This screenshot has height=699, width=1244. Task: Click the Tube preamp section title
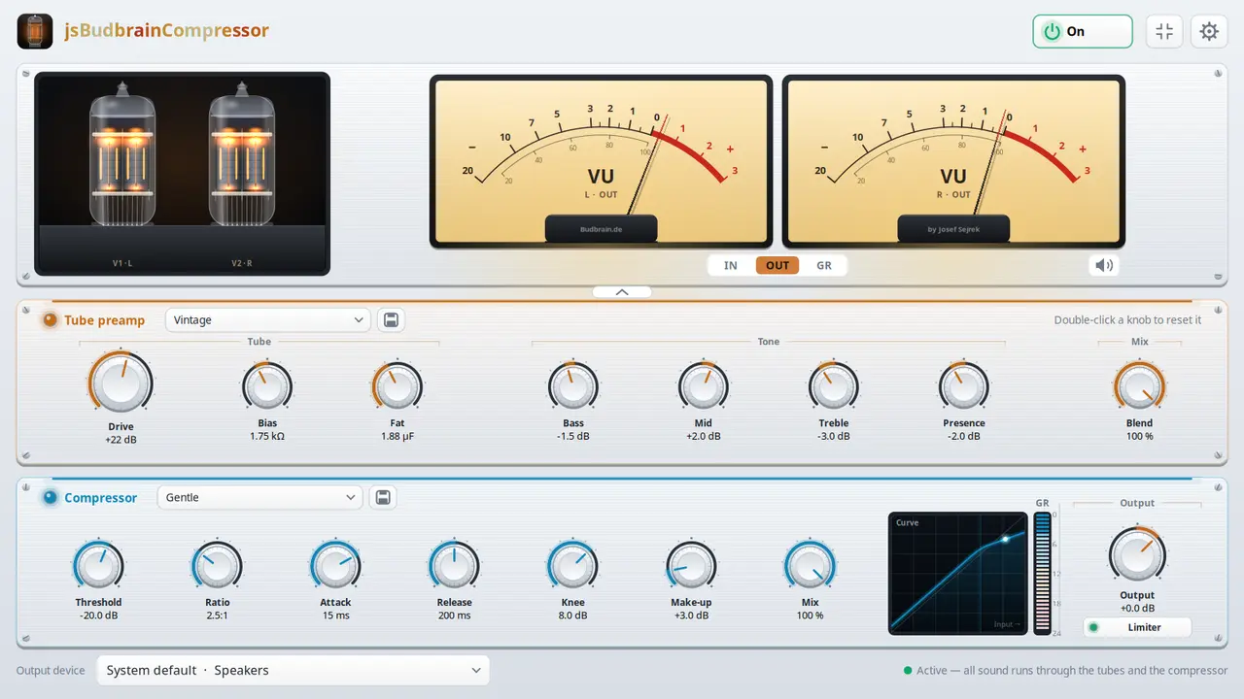click(104, 320)
